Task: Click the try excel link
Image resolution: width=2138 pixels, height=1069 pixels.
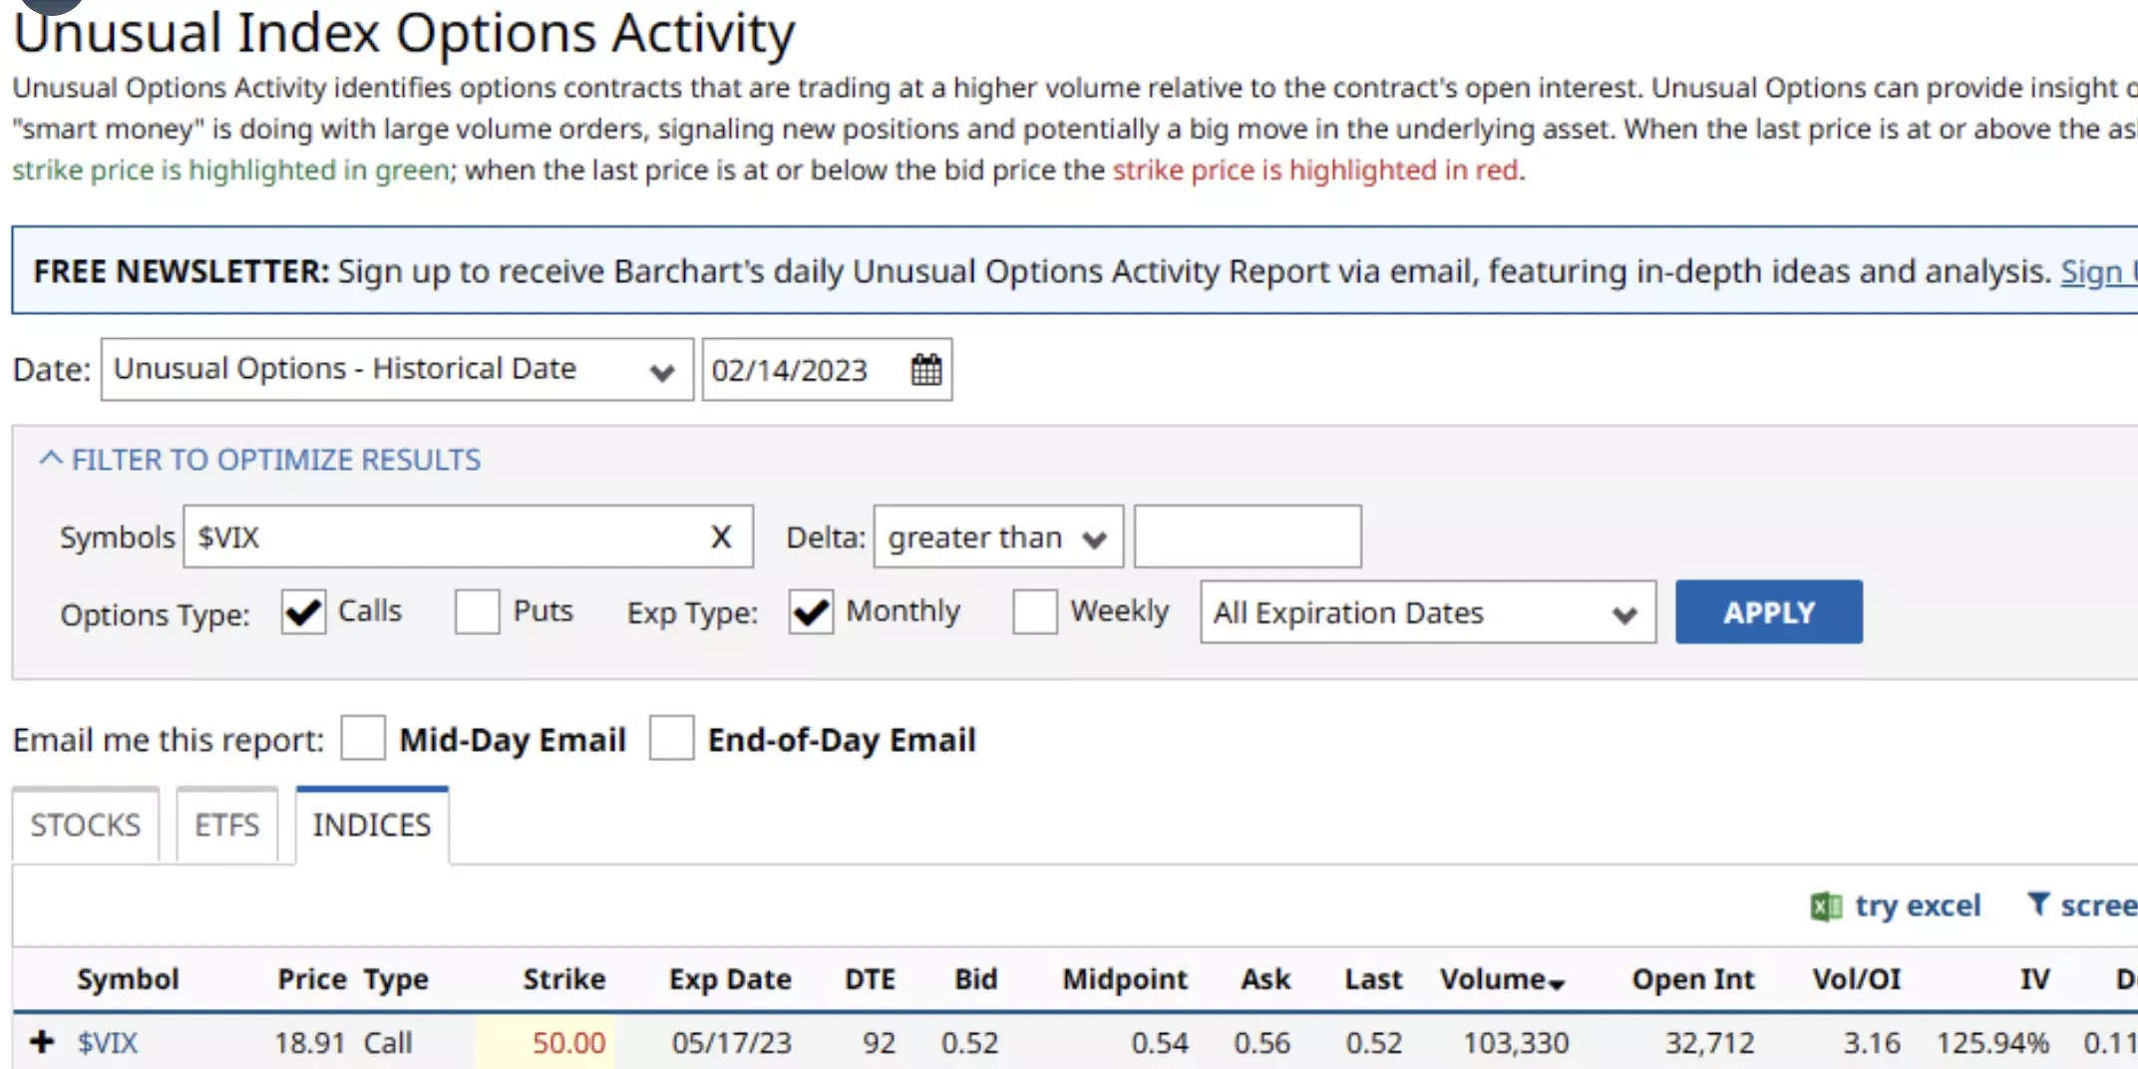Action: tap(1917, 905)
